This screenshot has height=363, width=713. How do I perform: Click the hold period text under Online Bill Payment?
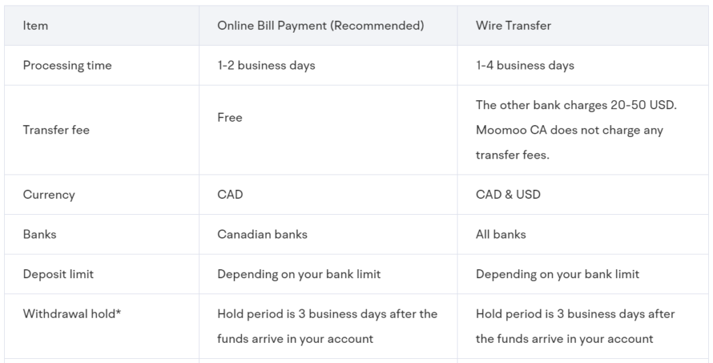click(327, 326)
